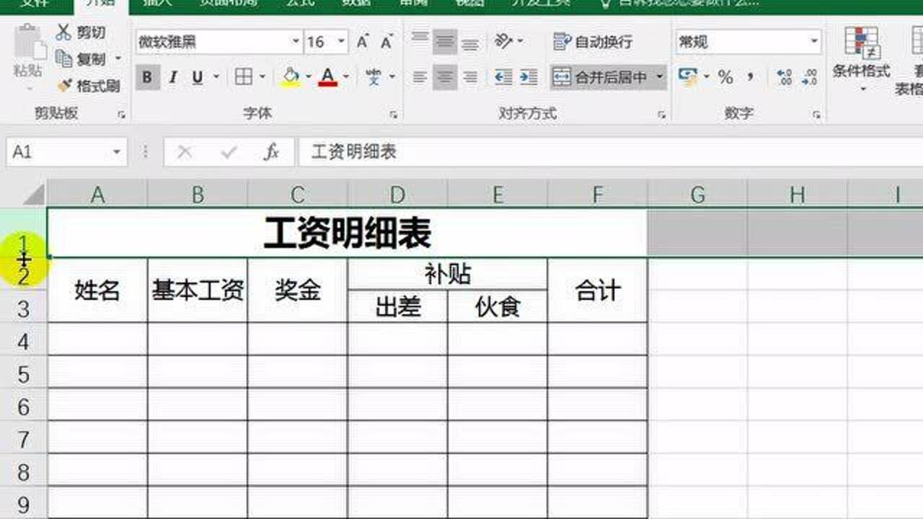923x519 pixels.
Task: Activate the Format Painter 格式刷
Action: tap(88, 86)
